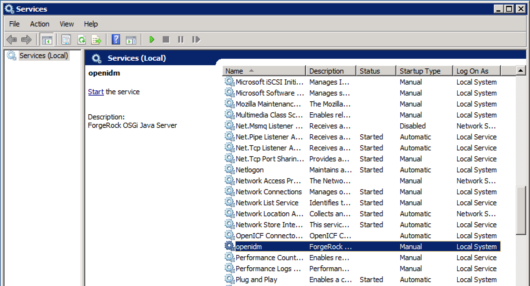The image size is (530, 286).
Task: Toggle the Show/Hide Console Tree icon
Action: 47,40
